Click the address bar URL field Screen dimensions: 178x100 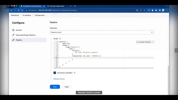click(x=80, y=10)
